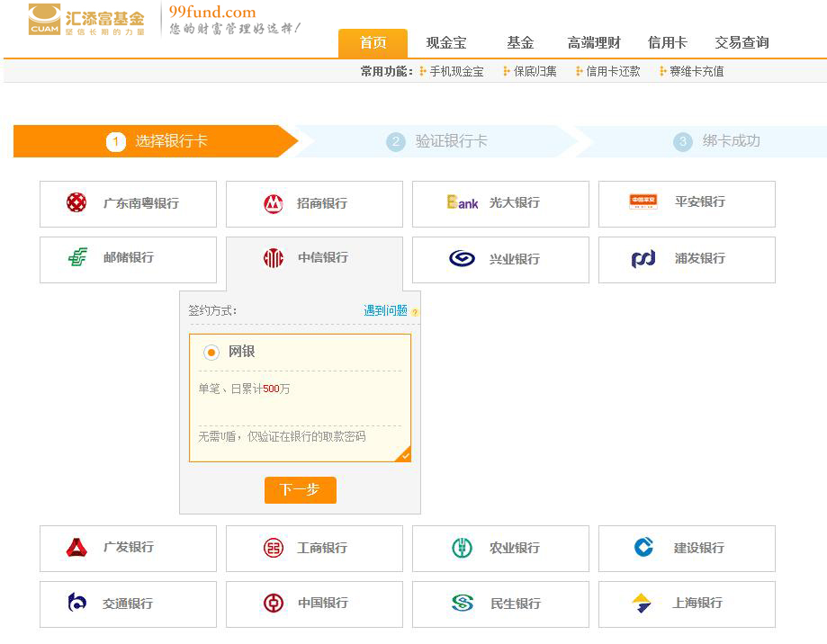Click the 农业银行 green logo icon
The height and width of the screenshot is (644, 827).
pos(462,548)
